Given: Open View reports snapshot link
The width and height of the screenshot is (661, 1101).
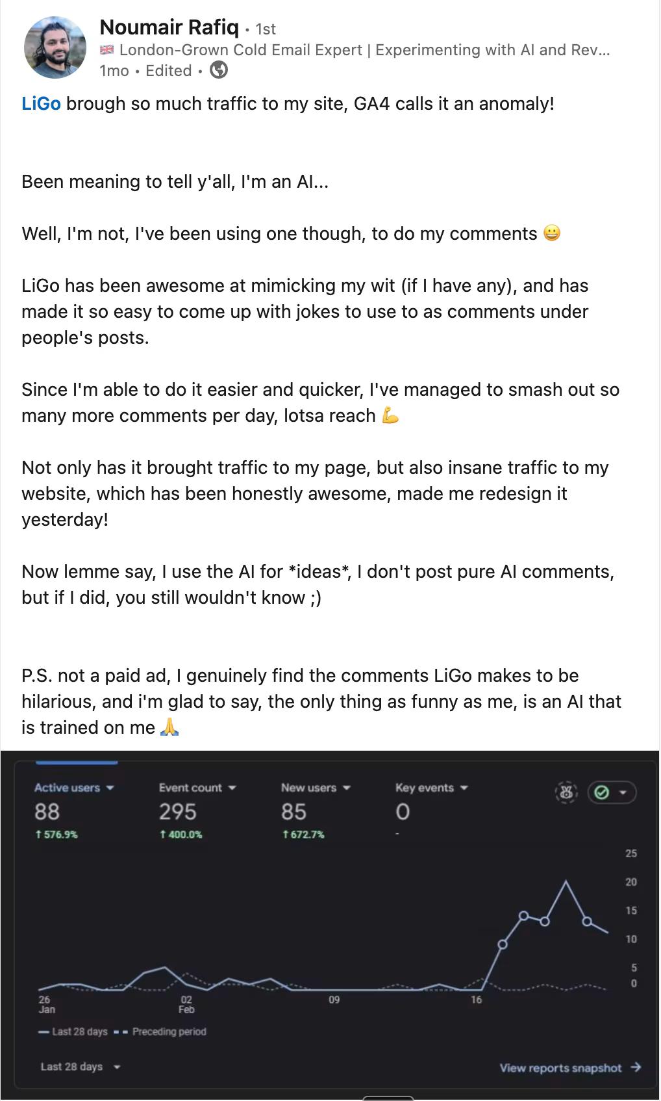Looking at the screenshot, I should pyautogui.click(x=560, y=1068).
